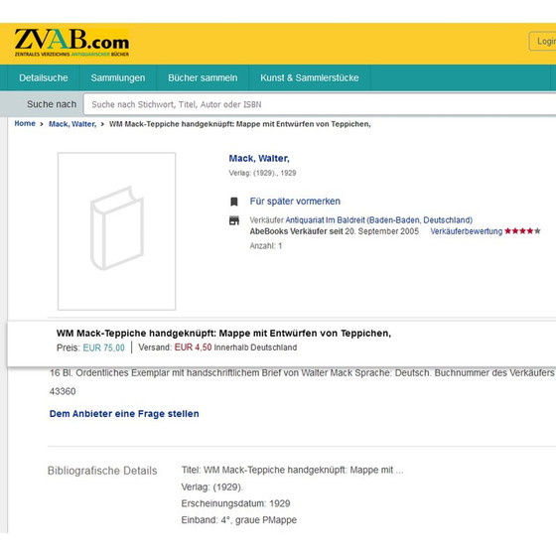Open the Sammlungen navigation tab

(x=118, y=78)
